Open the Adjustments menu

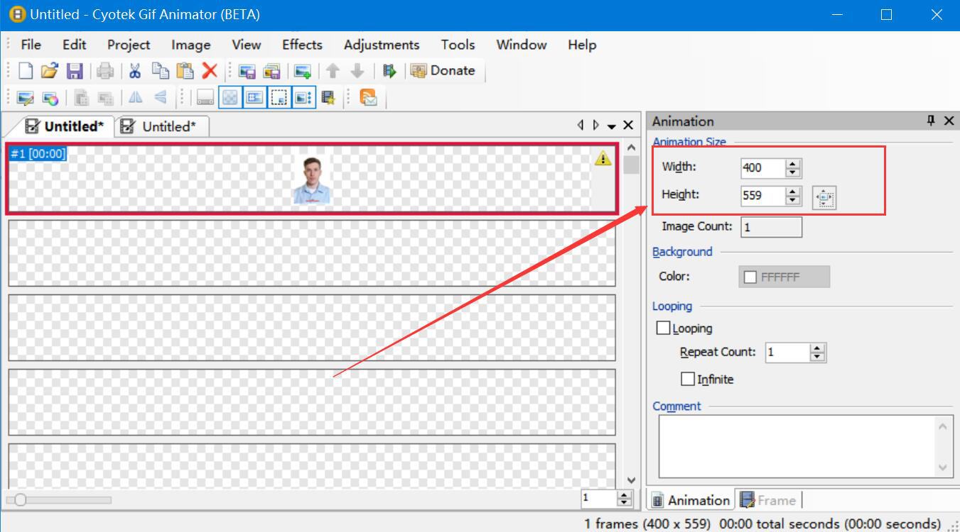[x=382, y=45]
